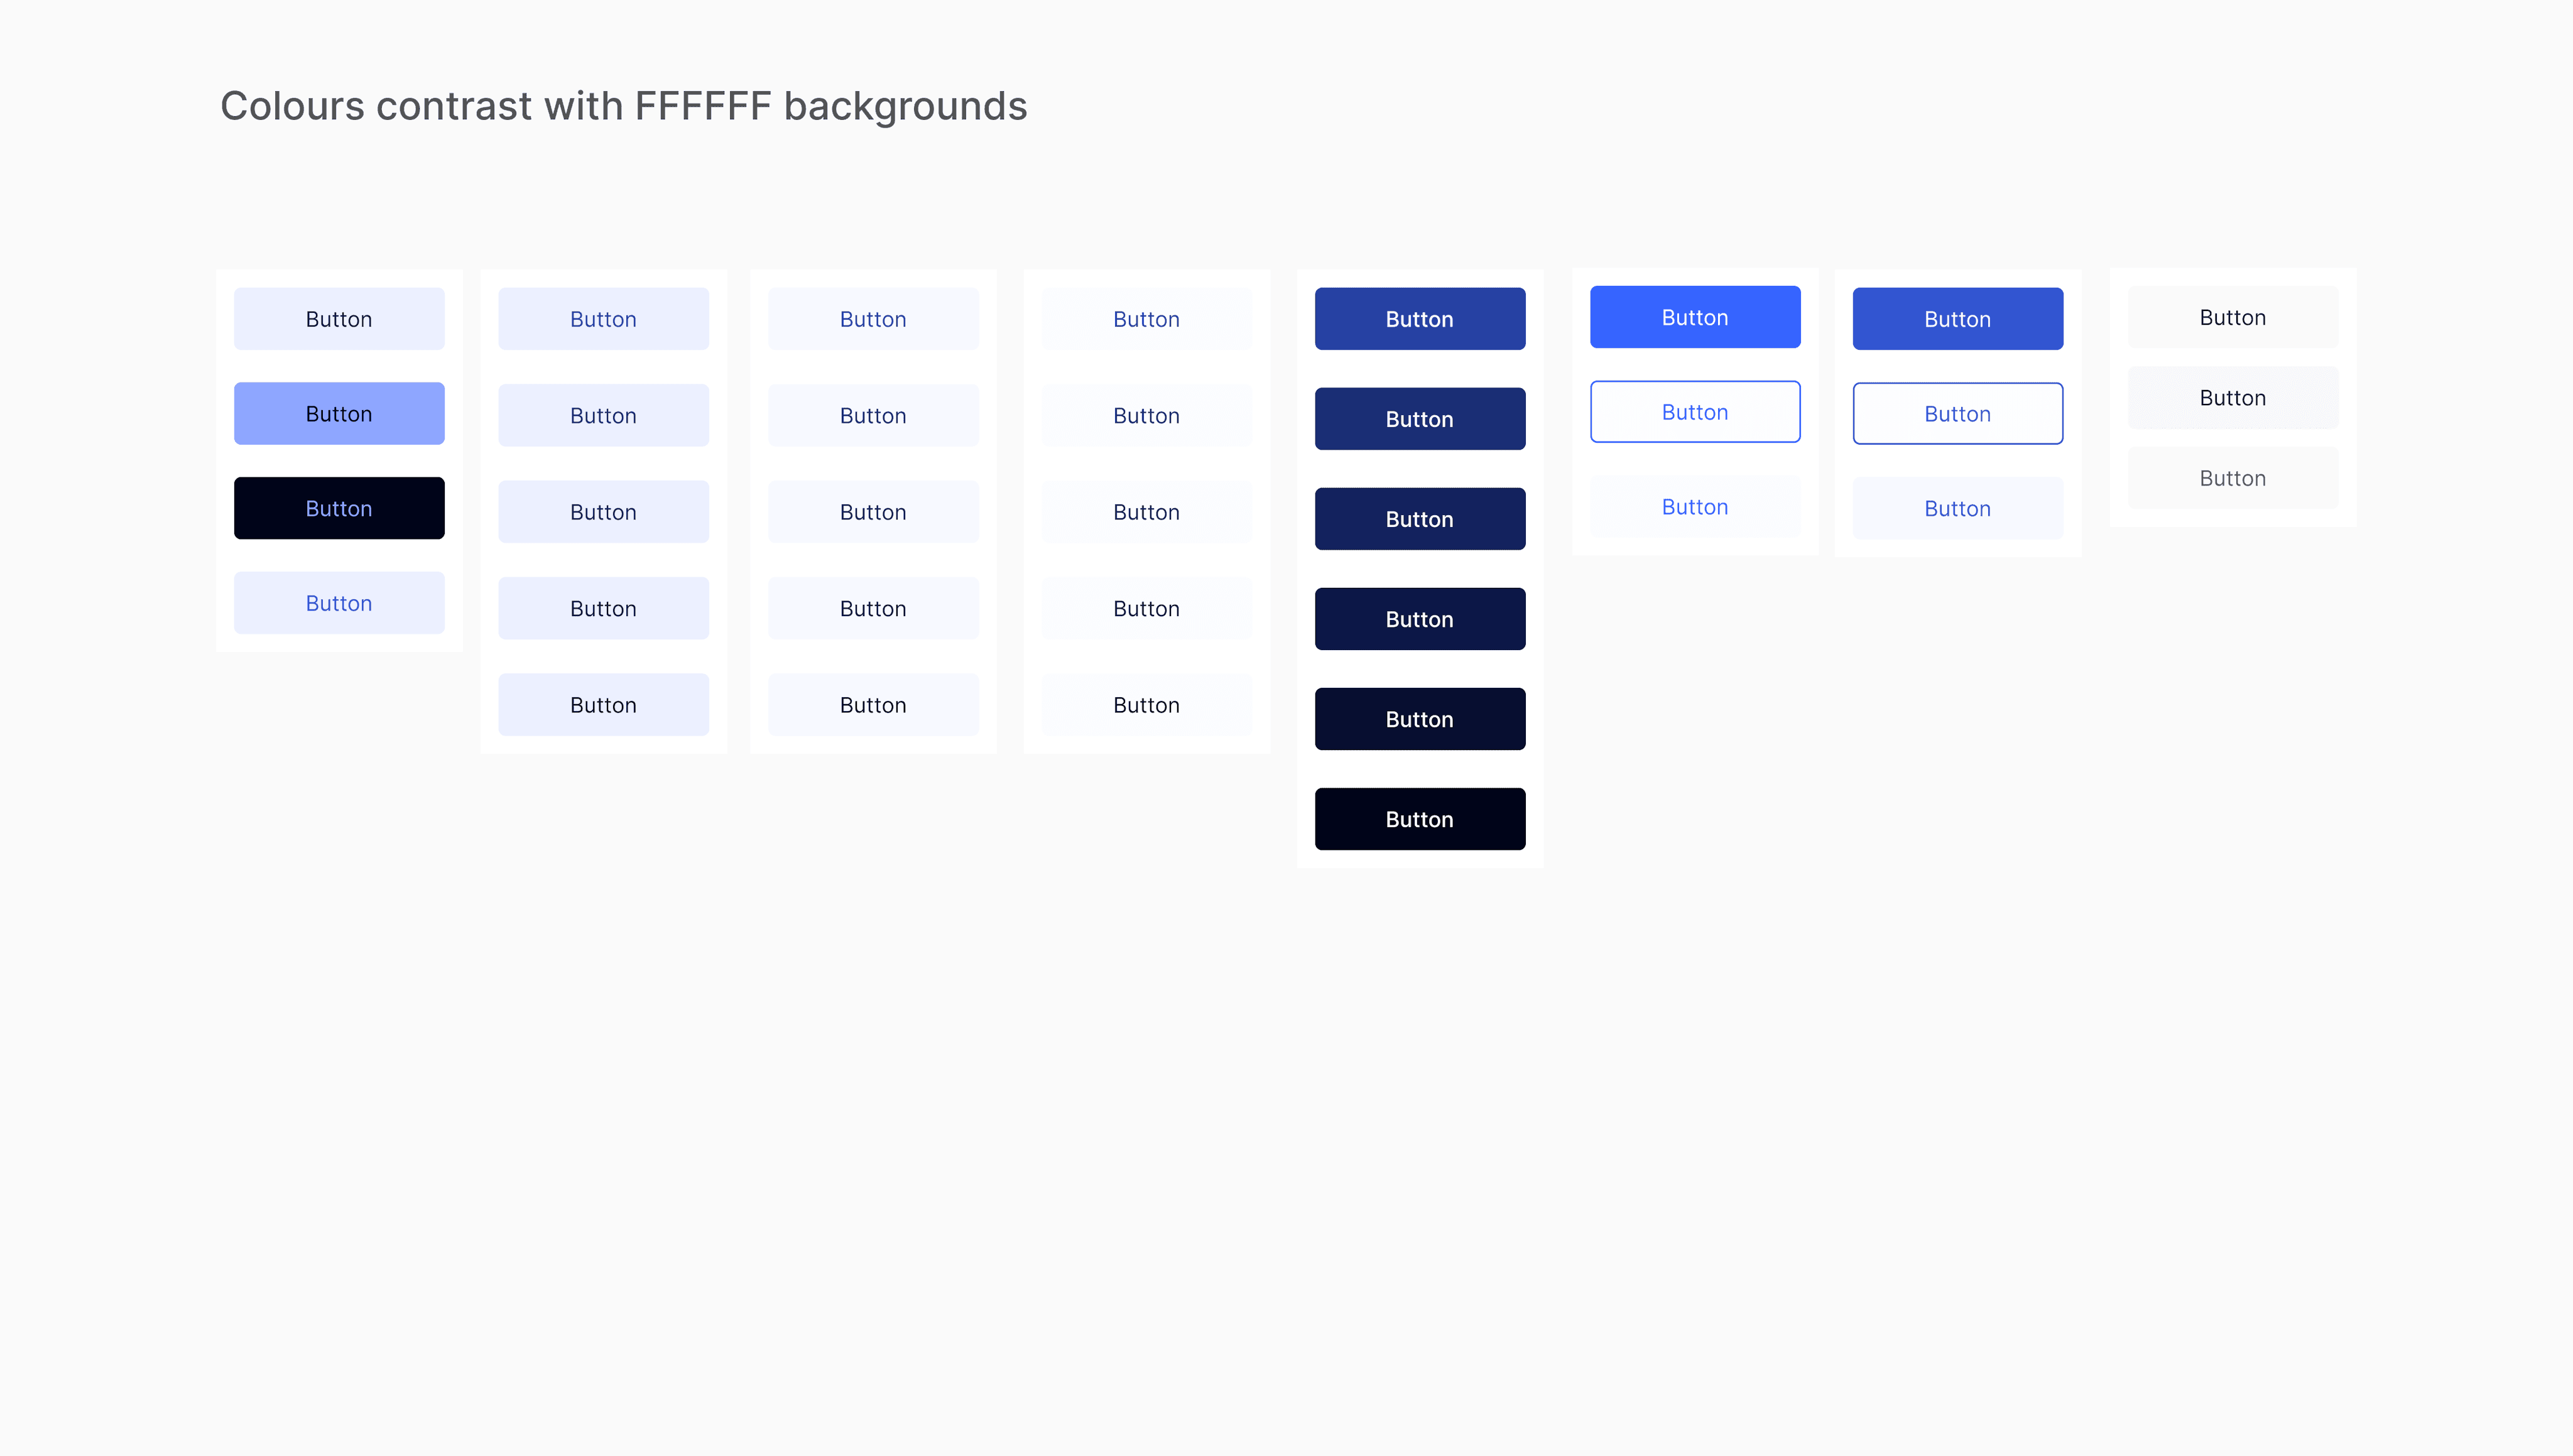The image size is (2573, 1456).
Task: Click outlined button under bright blue button
Action: [x=1695, y=412]
